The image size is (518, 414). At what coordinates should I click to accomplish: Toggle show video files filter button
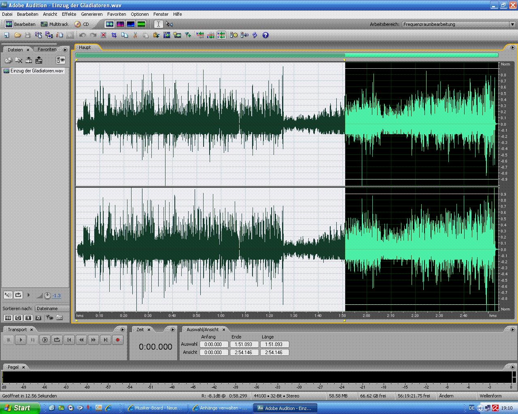click(x=28, y=318)
